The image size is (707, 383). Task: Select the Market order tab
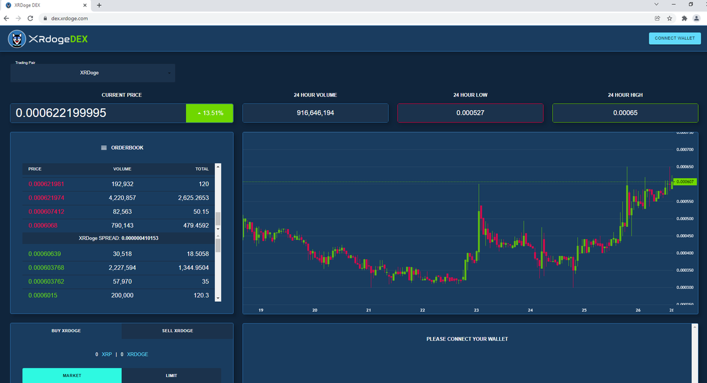pos(72,375)
